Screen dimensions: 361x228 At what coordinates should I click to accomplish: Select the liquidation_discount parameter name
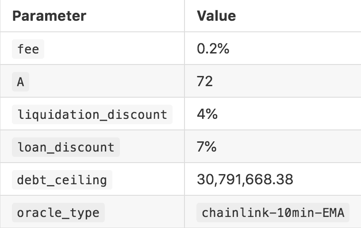92,114
